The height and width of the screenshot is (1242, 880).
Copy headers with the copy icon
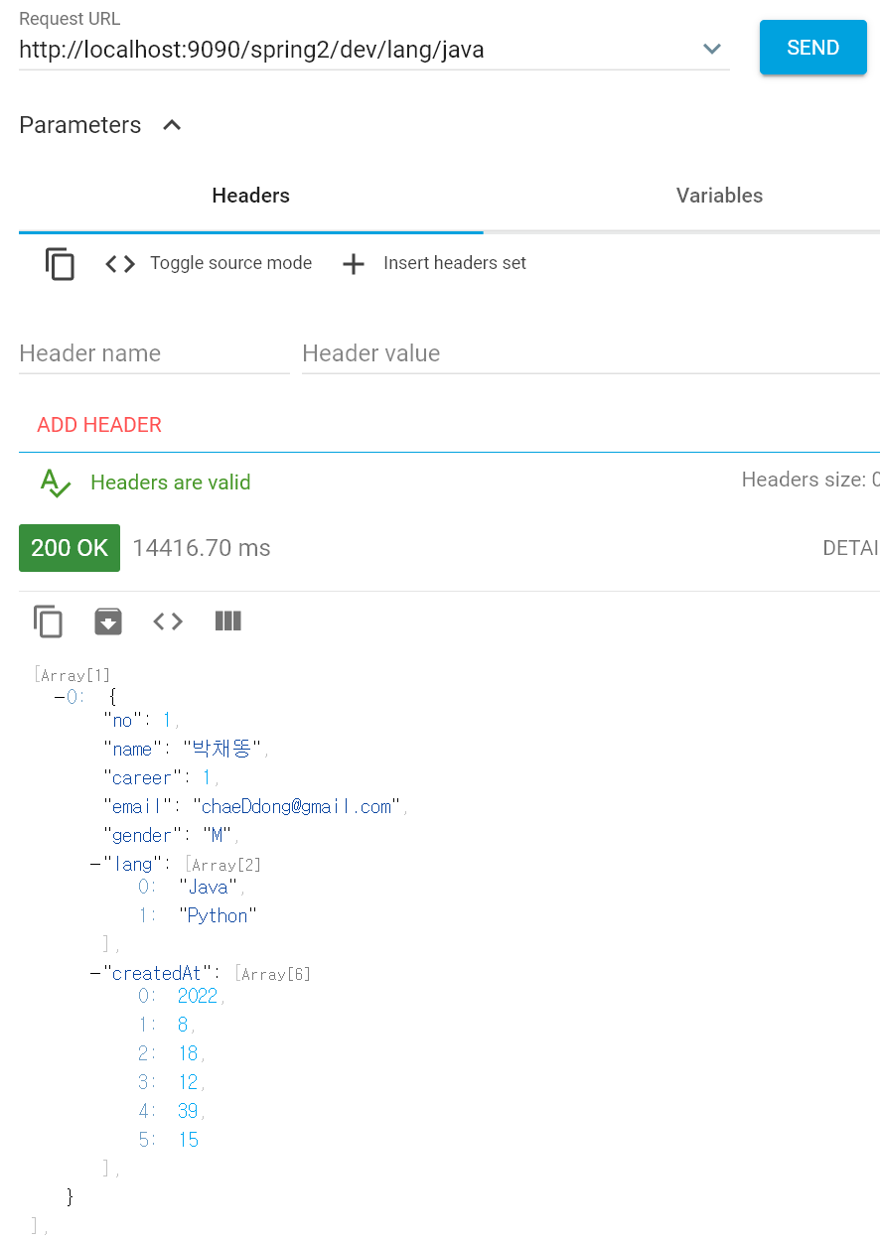60,264
